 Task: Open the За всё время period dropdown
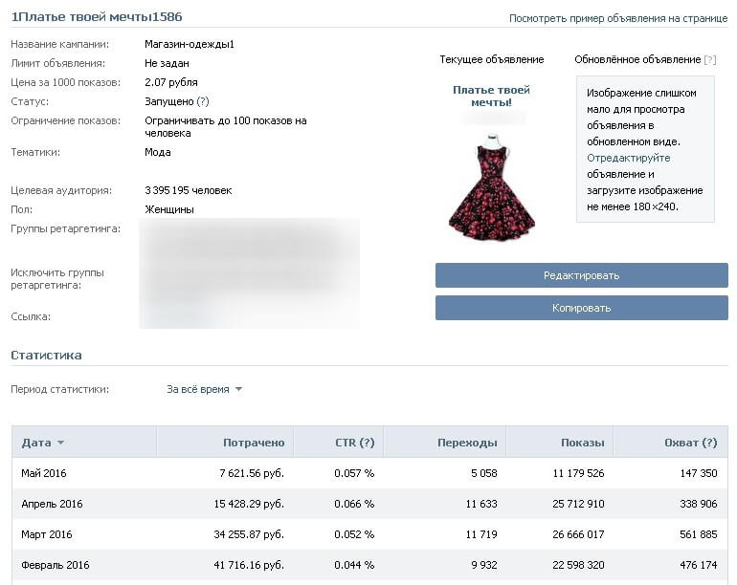(x=204, y=389)
